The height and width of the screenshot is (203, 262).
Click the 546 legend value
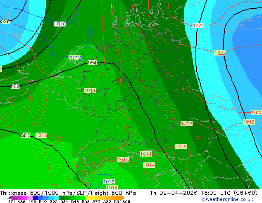75,201
